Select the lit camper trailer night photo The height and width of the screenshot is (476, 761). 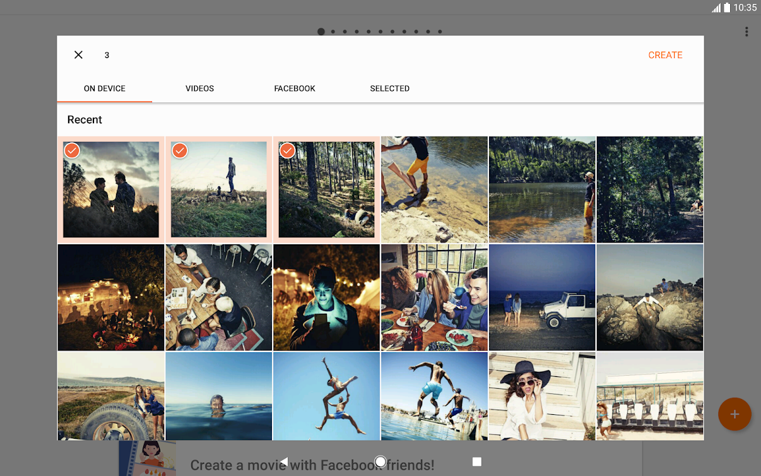111,297
